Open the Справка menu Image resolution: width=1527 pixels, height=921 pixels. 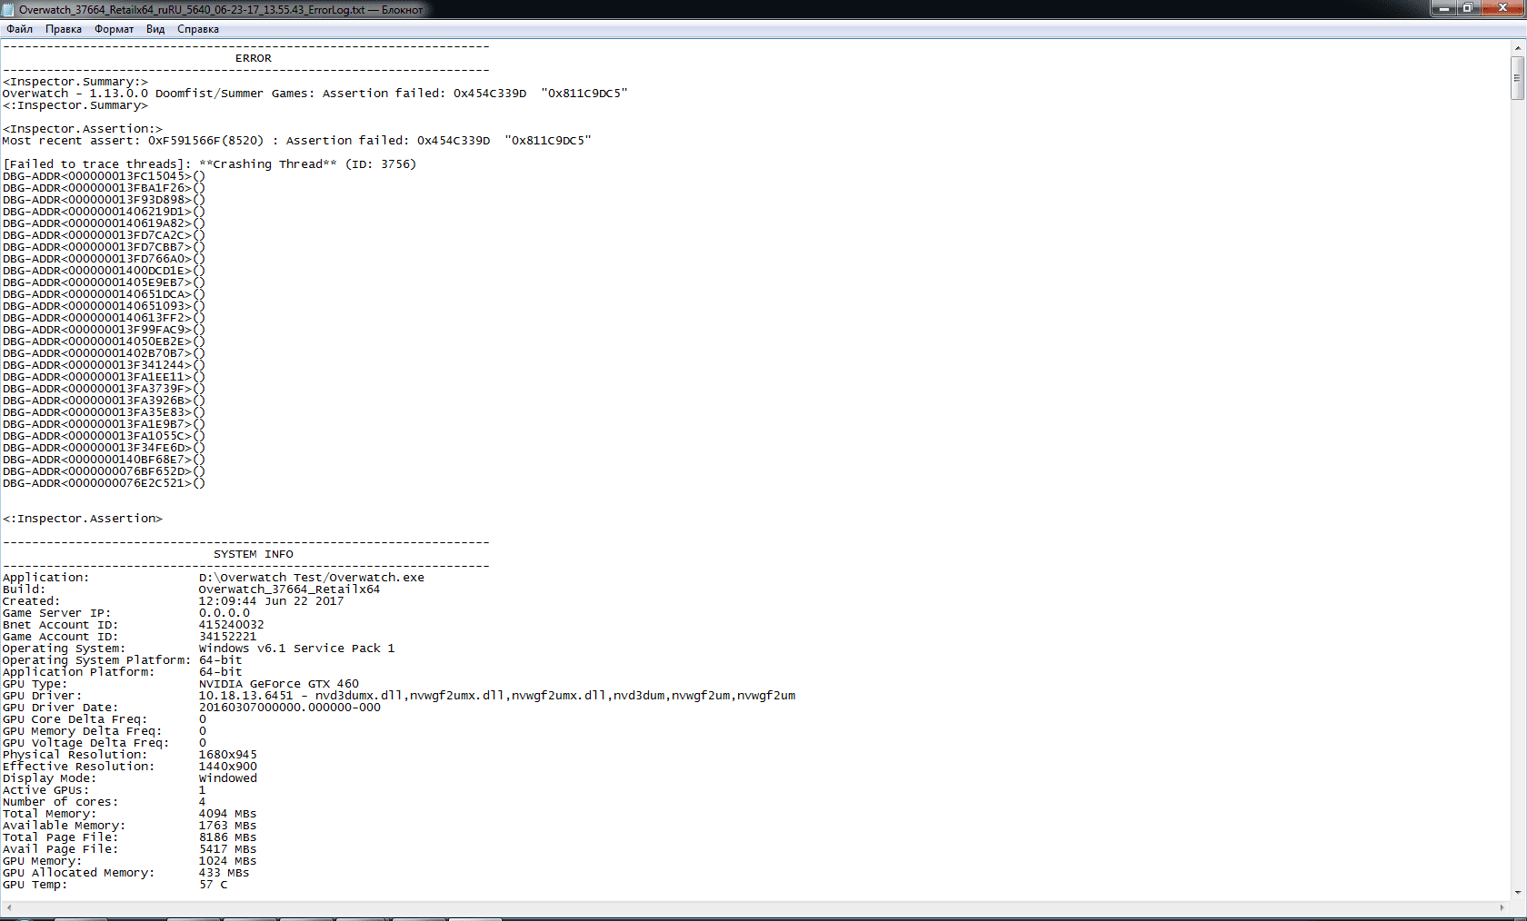click(197, 29)
